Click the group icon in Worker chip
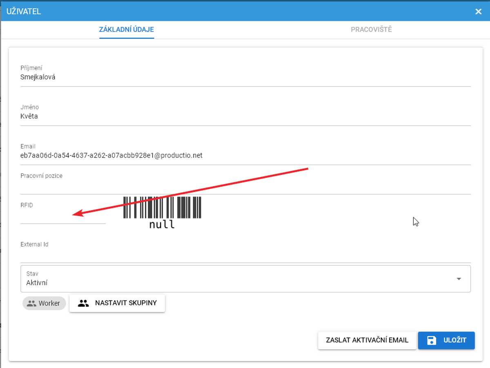Image resolution: width=490 pixels, height=368 pixels. 31,303
